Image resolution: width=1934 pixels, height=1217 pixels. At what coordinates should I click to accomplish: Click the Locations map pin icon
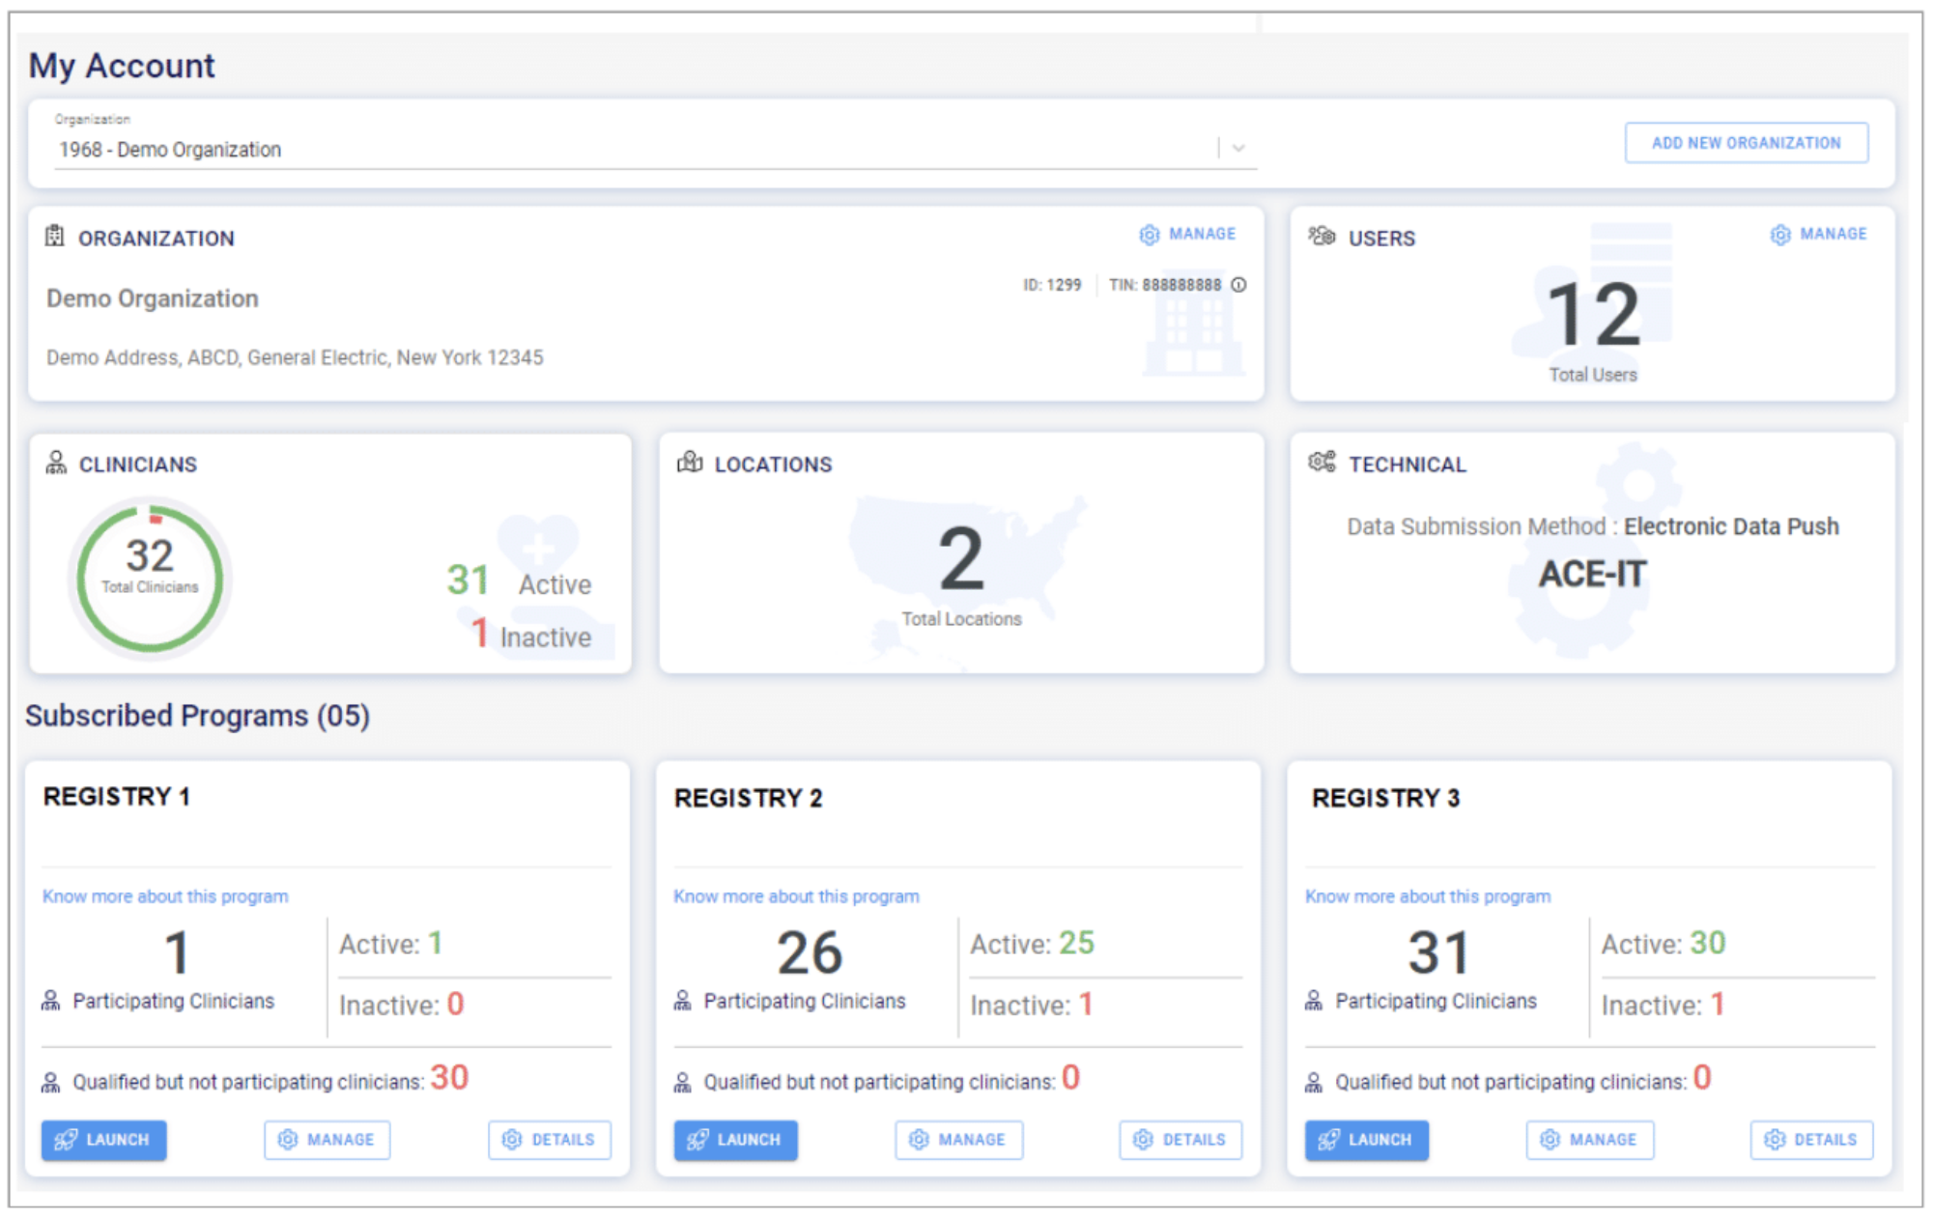(690, 463)
